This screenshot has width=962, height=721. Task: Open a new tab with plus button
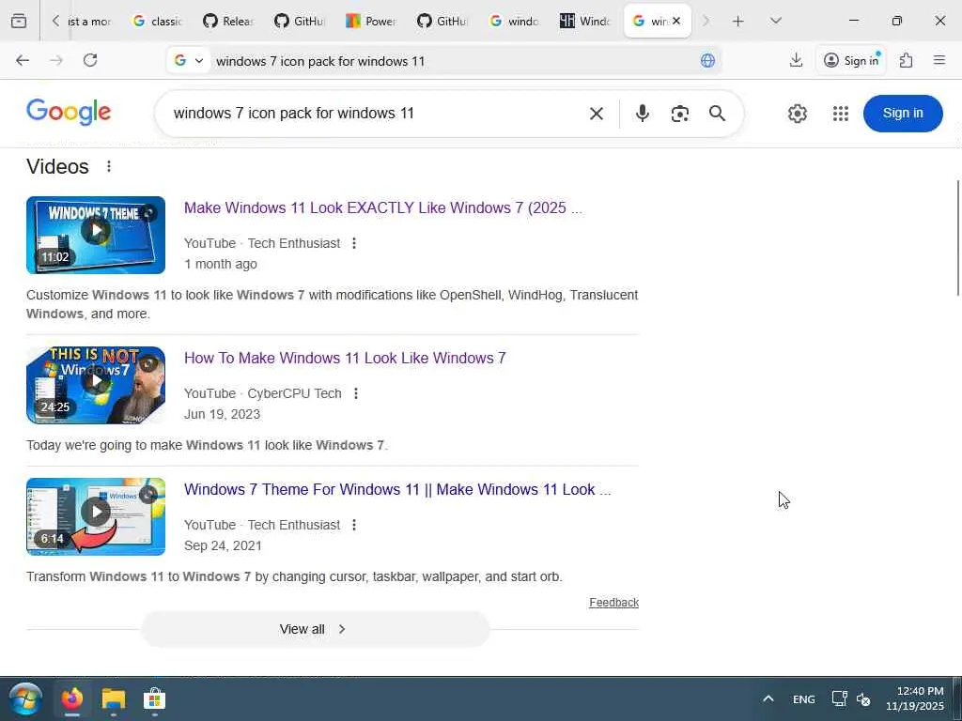click(738, 21)
